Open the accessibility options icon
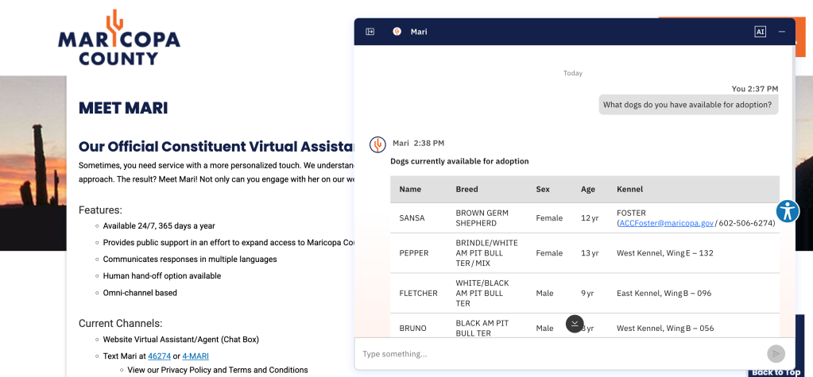 point(788,211)
